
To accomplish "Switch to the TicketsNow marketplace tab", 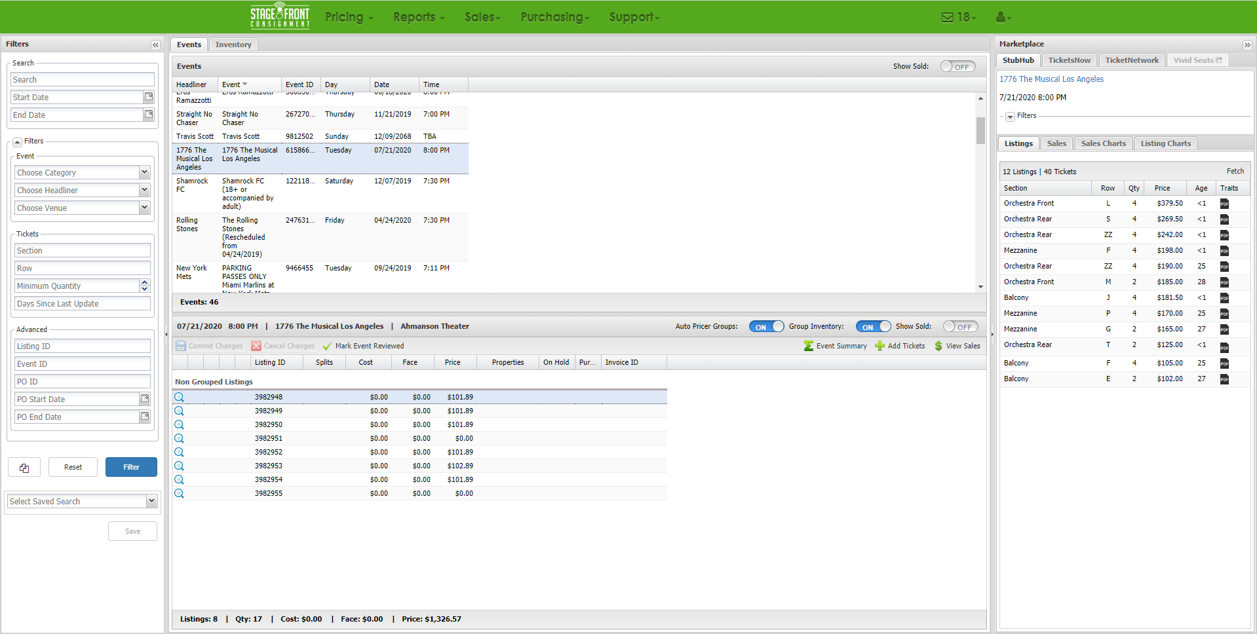I will [x=1069, y=60].
